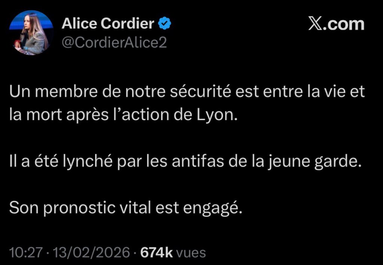
Task: Click the word "antifas" in the tweet
Action: click(198, 162)
